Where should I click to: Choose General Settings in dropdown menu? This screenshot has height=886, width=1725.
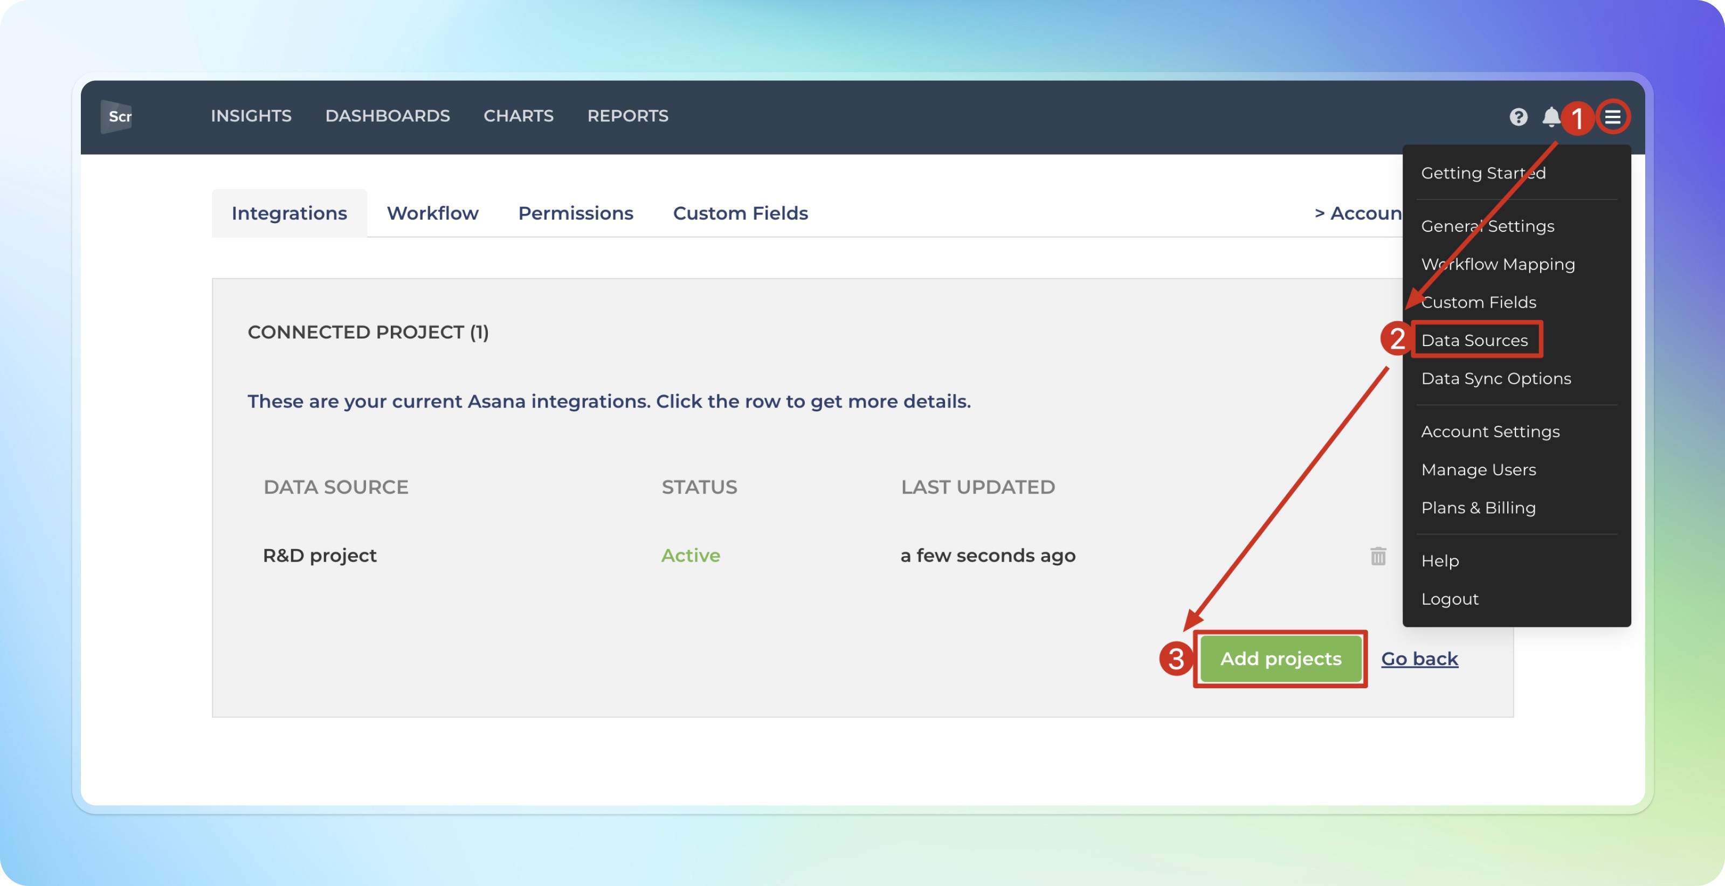click(1487, 226)
